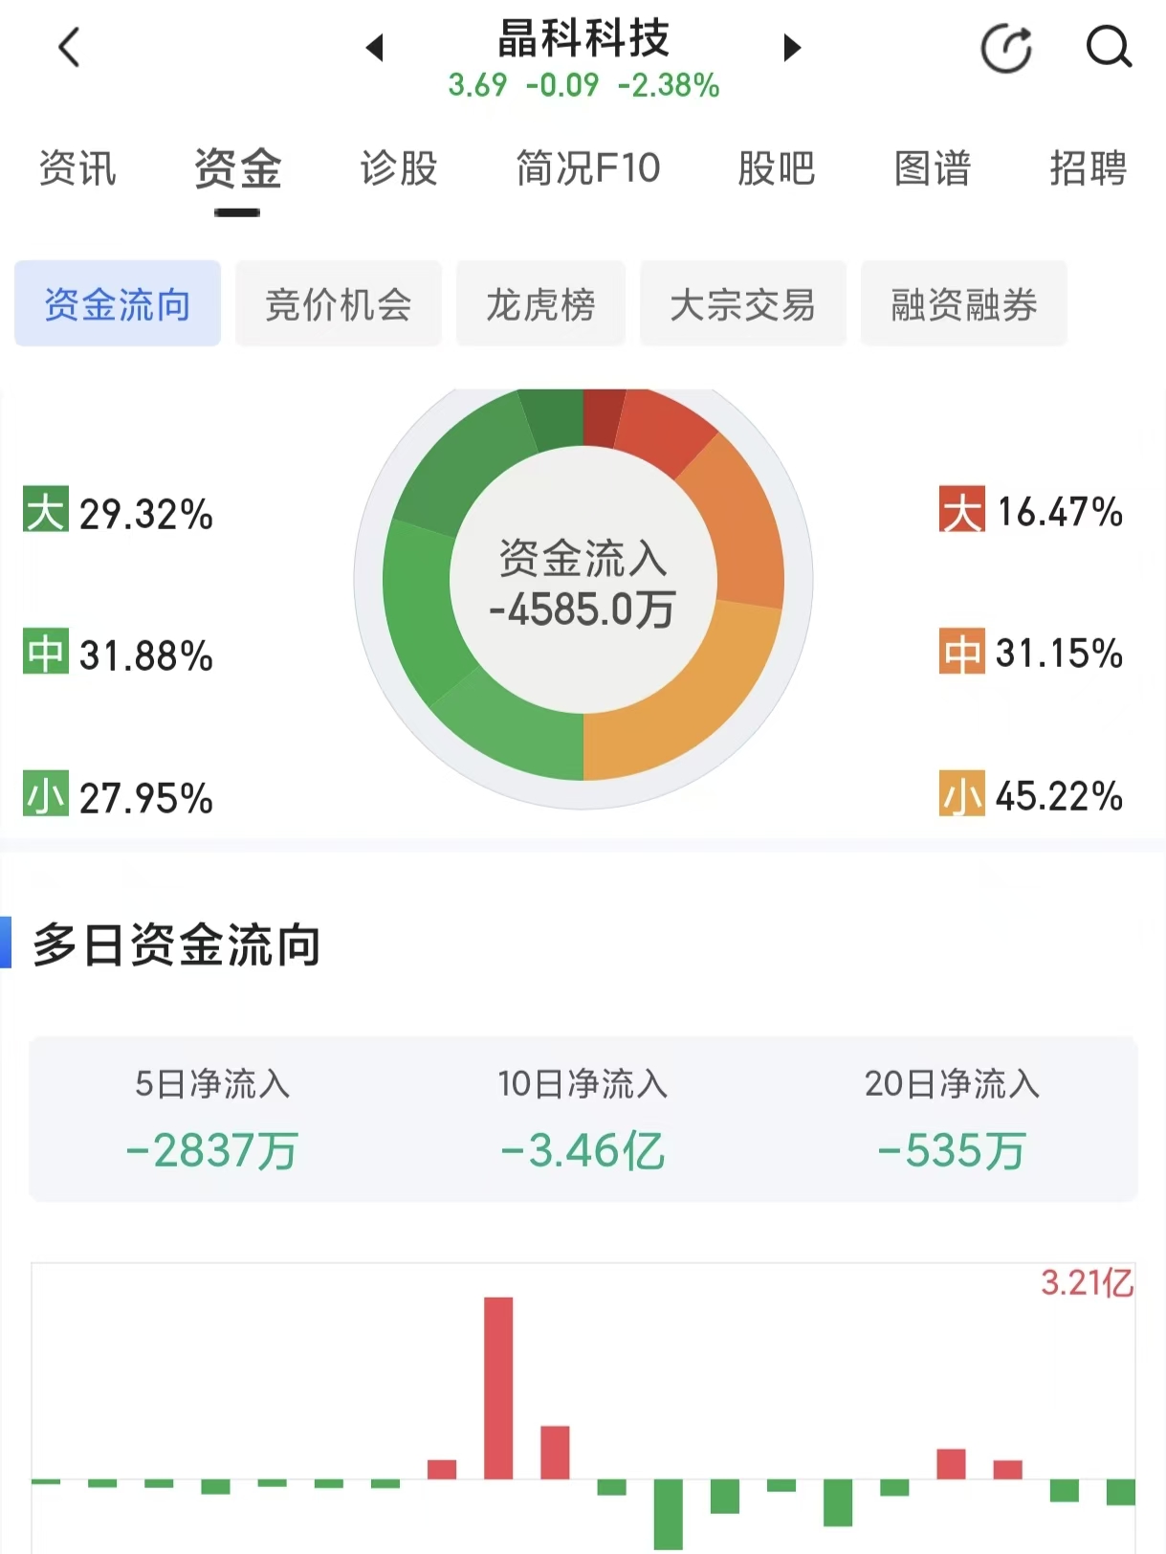Open the 融资融券 sub-tab

(x=964, y=303)
